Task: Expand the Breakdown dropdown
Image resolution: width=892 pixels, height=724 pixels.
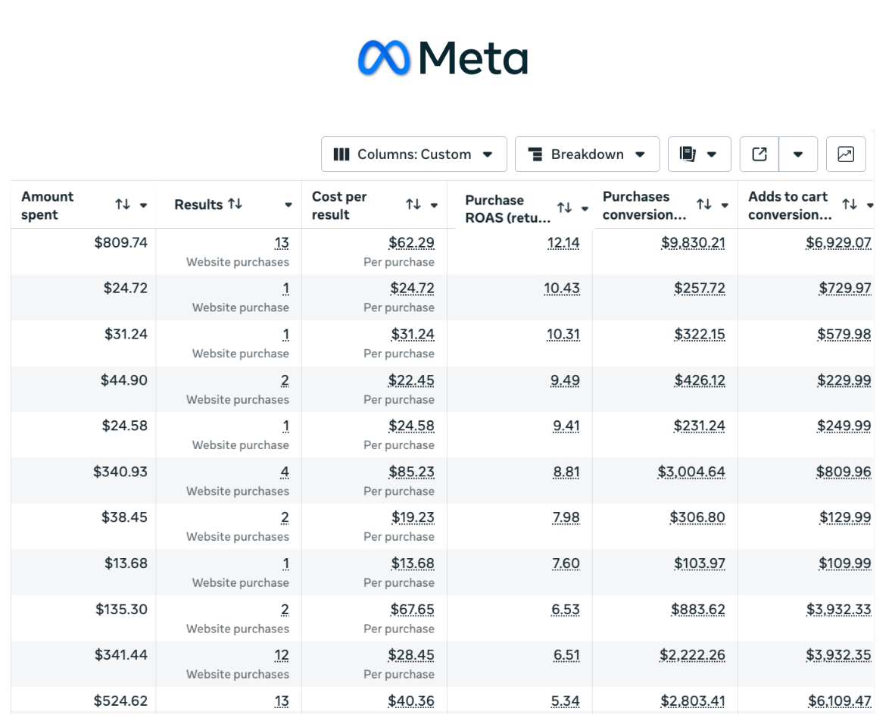Action: tap(587, 154)
